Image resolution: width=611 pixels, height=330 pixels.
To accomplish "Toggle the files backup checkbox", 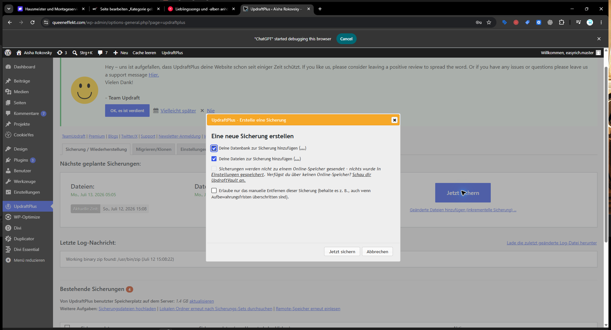I will click(x=214, y=159).
